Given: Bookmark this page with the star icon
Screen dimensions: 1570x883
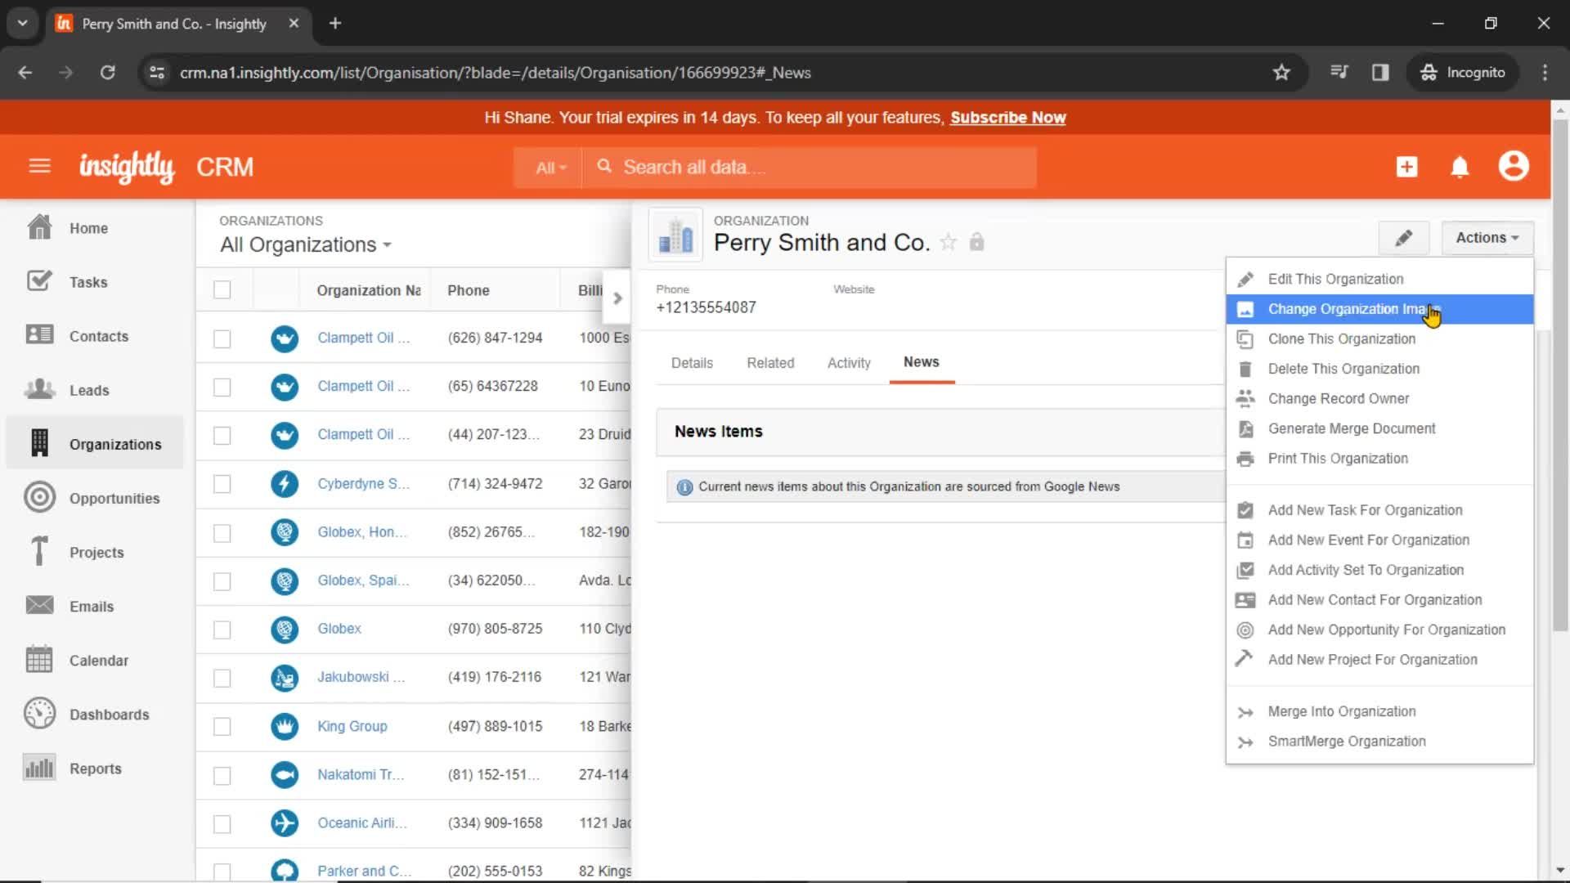Looking at the screenshot, I should point(1281,72).
